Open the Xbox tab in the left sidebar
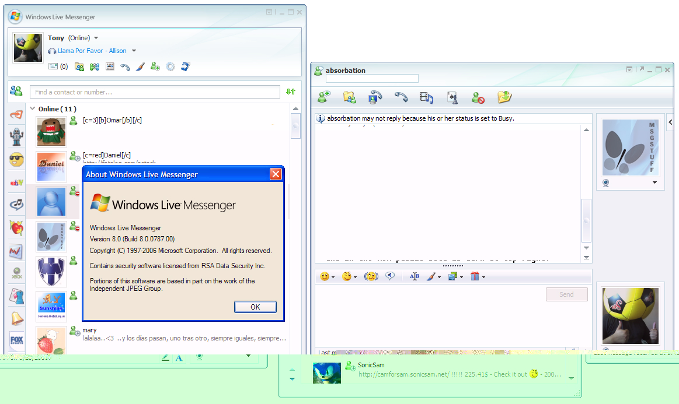The height and width of the screenshot is (404, 679). (x=16, y=273)
